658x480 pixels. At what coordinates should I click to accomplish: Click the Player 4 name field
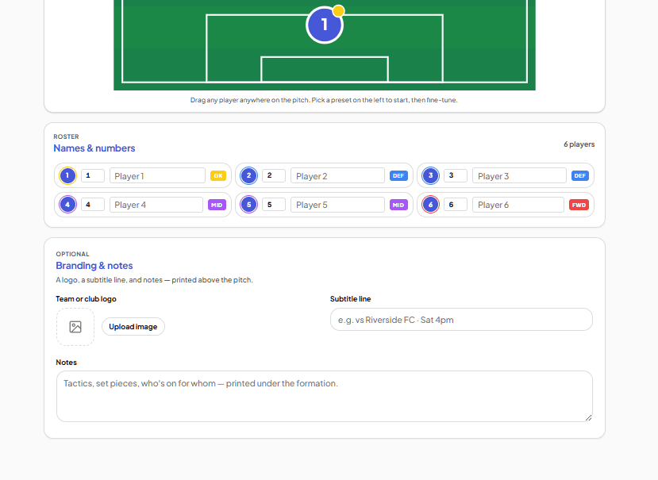coord(156,205)
